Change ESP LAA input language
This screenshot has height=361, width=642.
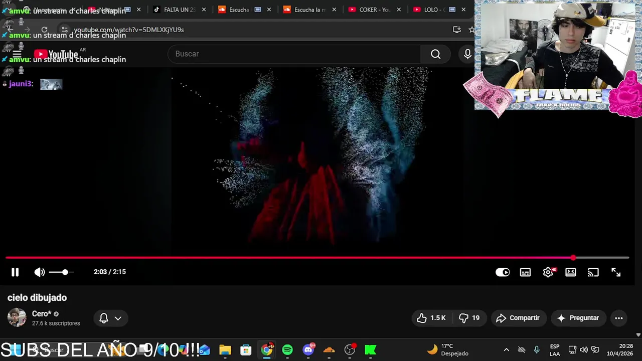click(555, 350)
